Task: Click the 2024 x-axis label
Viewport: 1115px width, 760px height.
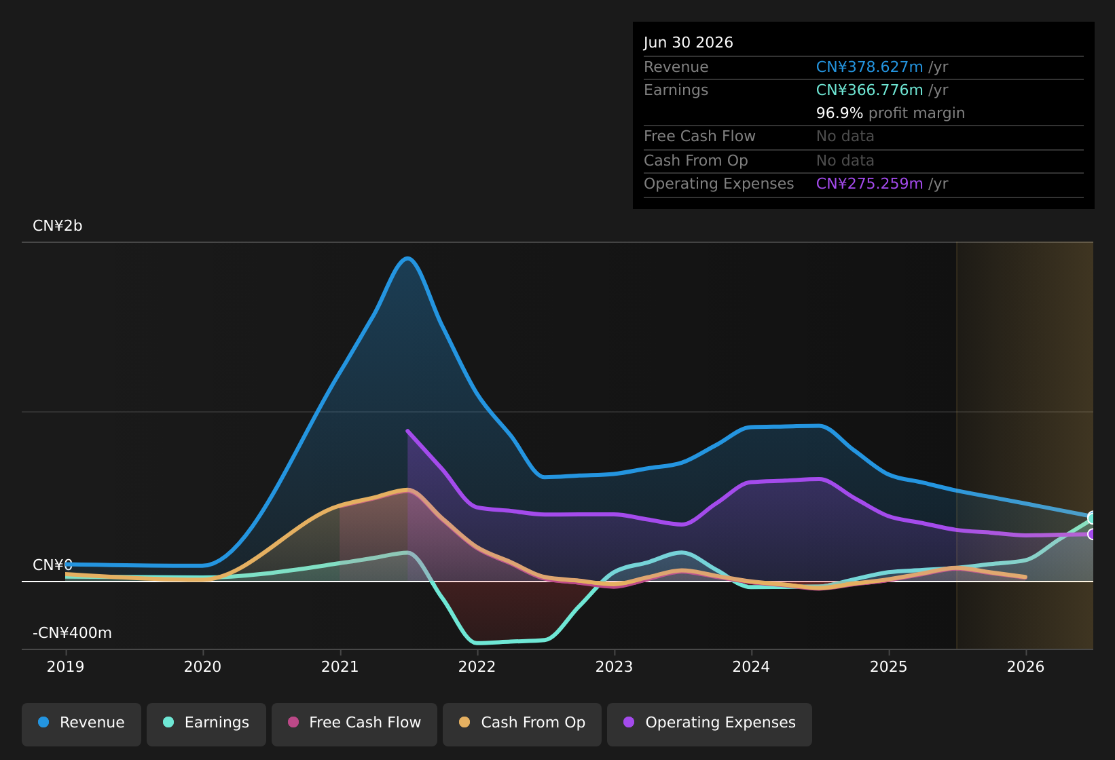Action: pos(752,667)
